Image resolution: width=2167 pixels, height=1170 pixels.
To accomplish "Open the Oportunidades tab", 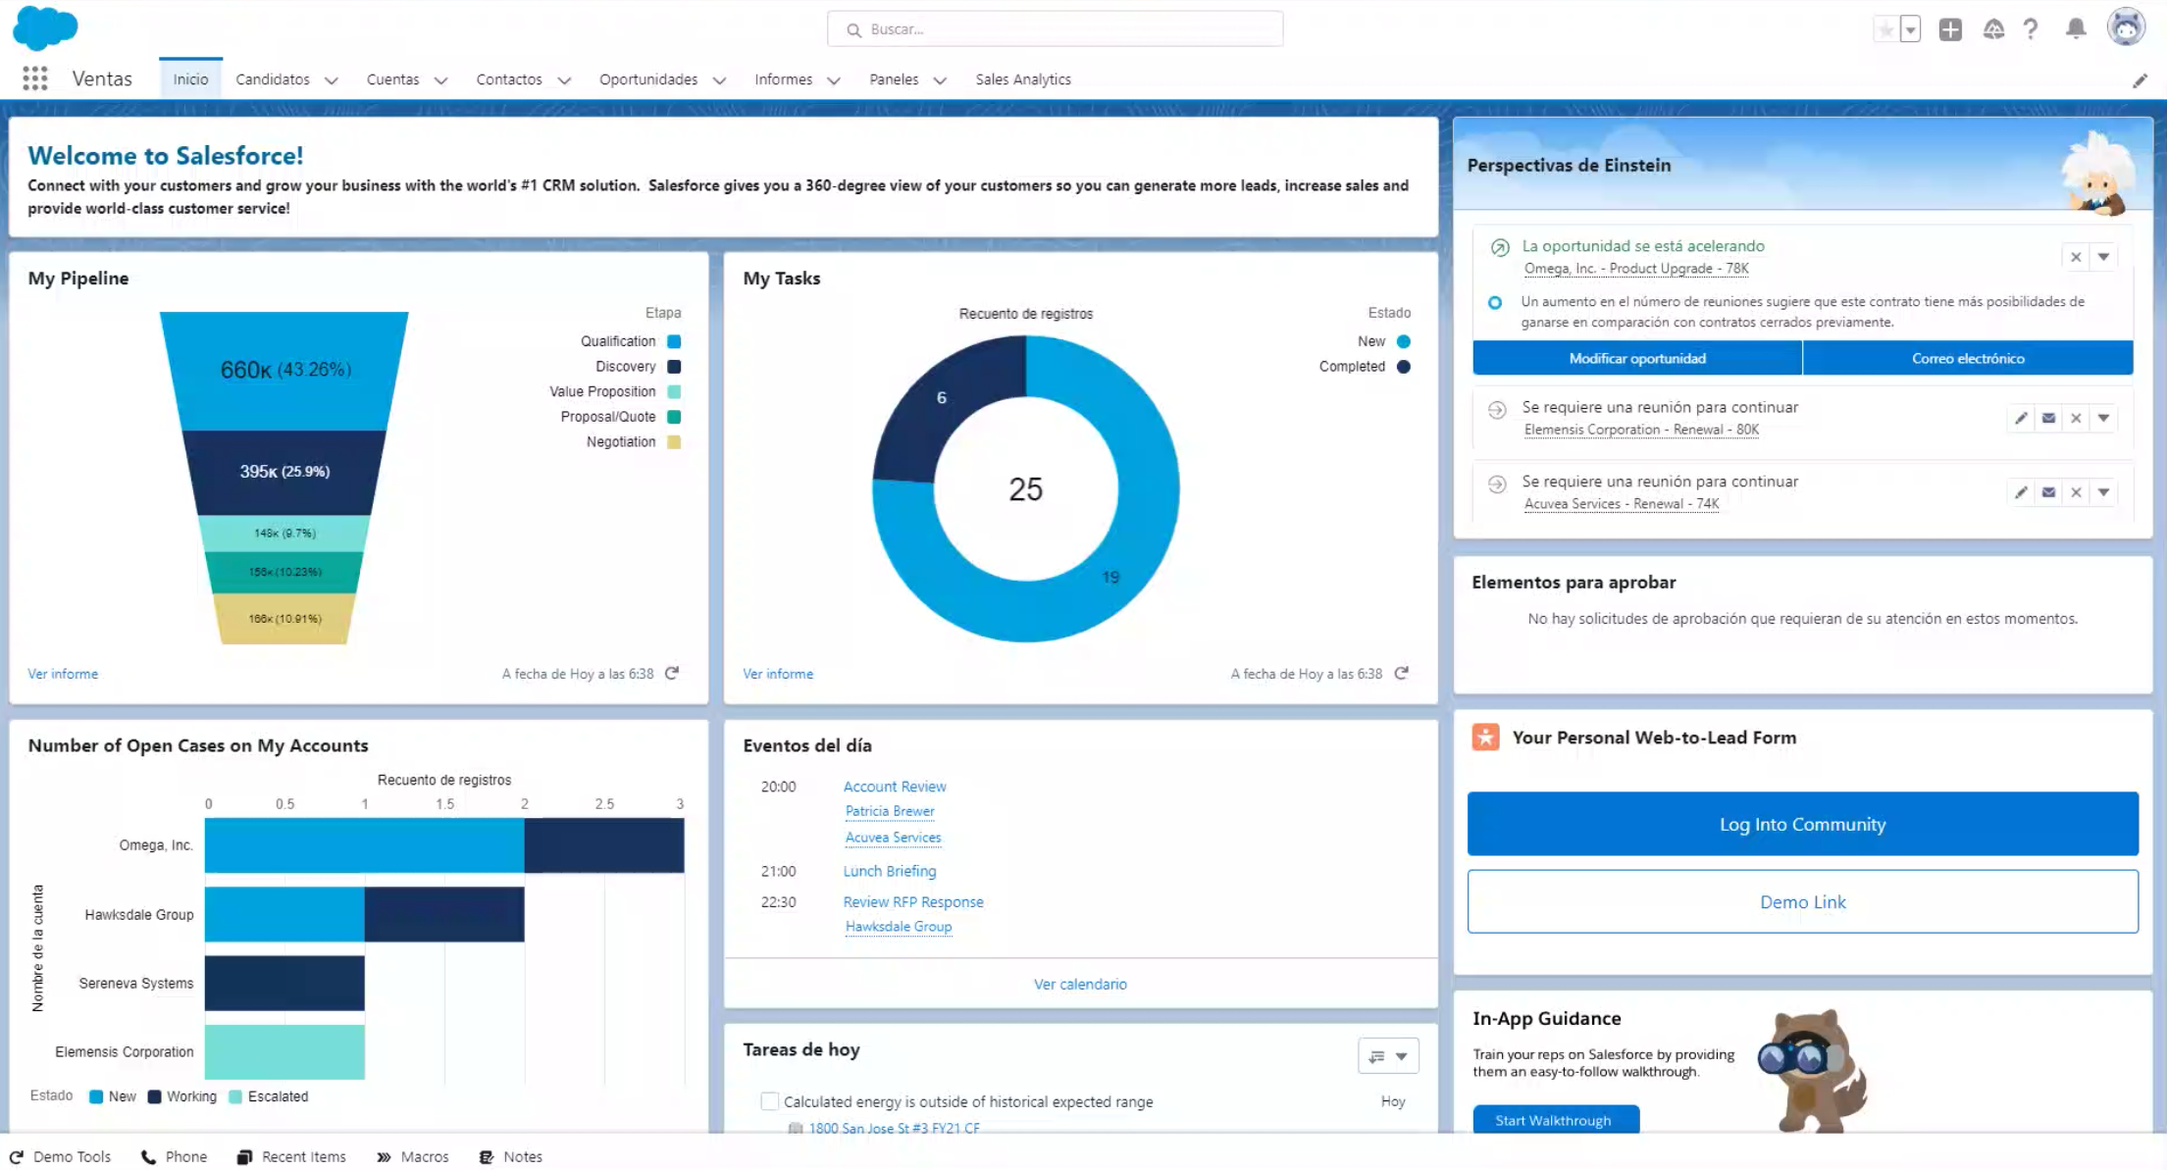I will (648, 79).
